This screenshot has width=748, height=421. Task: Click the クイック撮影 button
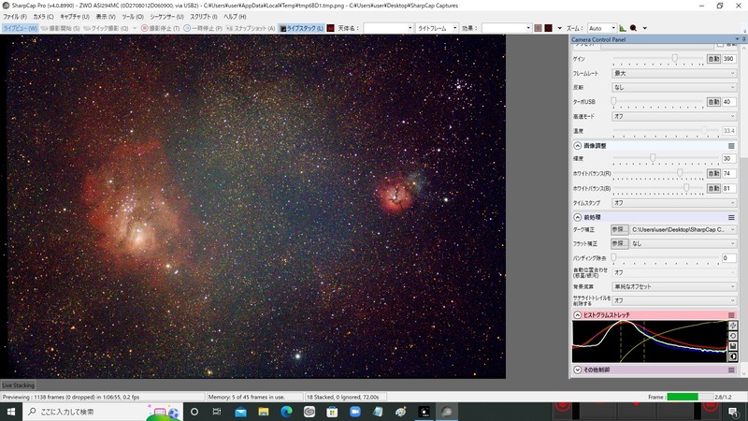[x=106, y=28]
